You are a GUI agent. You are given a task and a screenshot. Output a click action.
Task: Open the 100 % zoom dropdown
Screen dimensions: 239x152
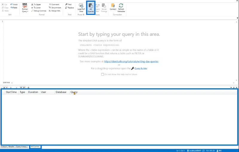pyautogui.click(x=9, y=83)
